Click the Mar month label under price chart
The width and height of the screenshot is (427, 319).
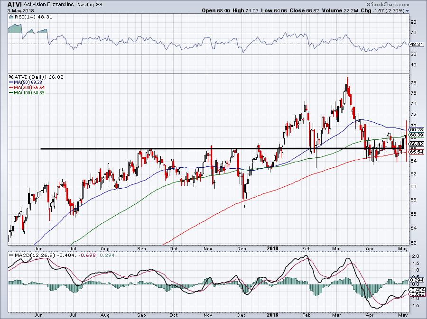pos(337,248)
